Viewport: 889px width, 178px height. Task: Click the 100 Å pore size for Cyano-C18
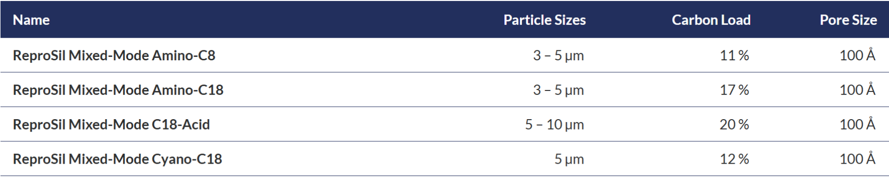[857, 158]
